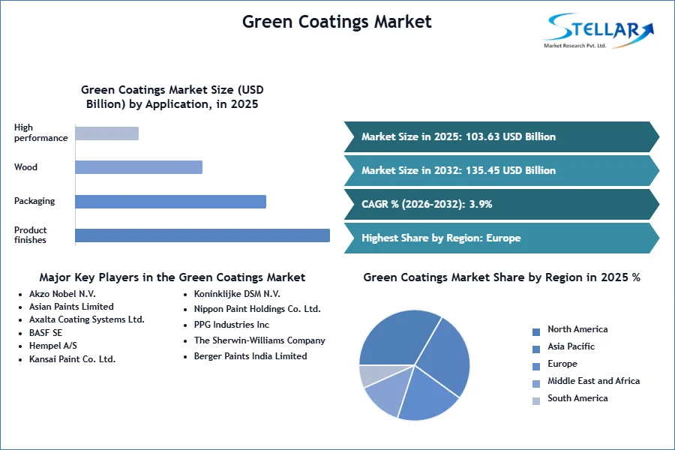
Task: Click the Middle East and Africa legend swatch
Action: [x=536, y=384]
